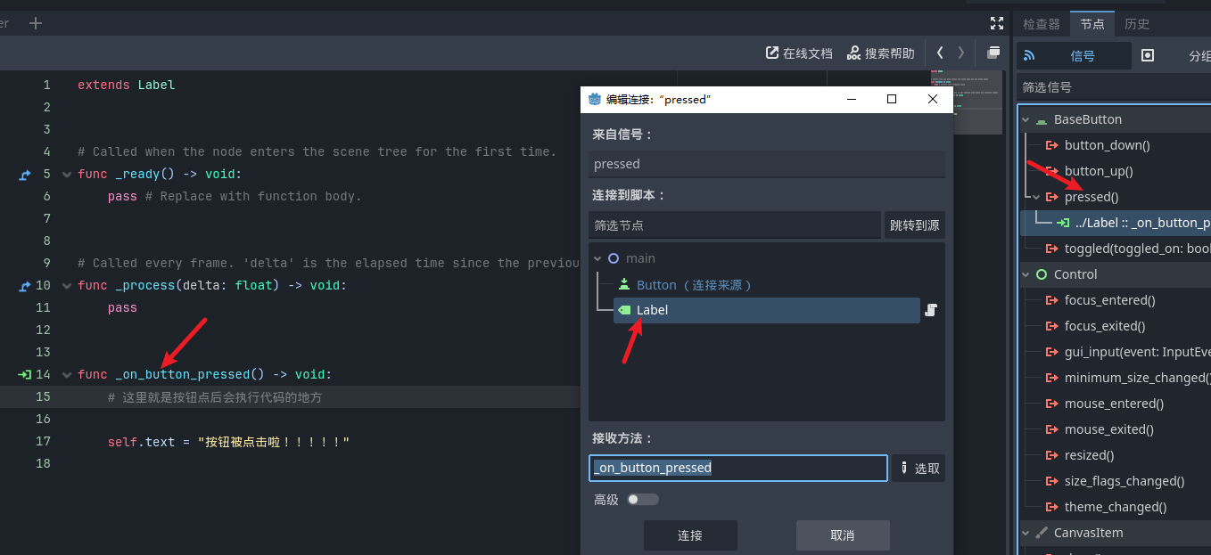Enable the 高级 advanced toggle
This screenshot has width=1211, height=555.
click(642, 500)
